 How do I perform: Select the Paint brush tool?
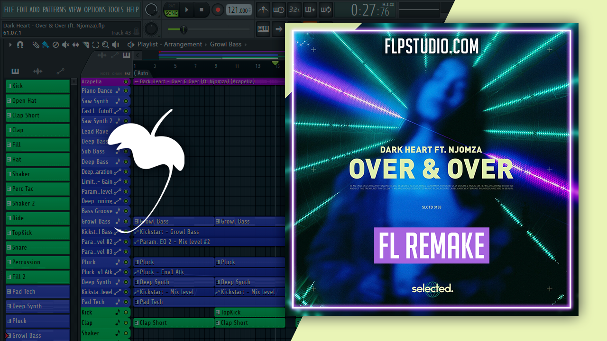46,45
